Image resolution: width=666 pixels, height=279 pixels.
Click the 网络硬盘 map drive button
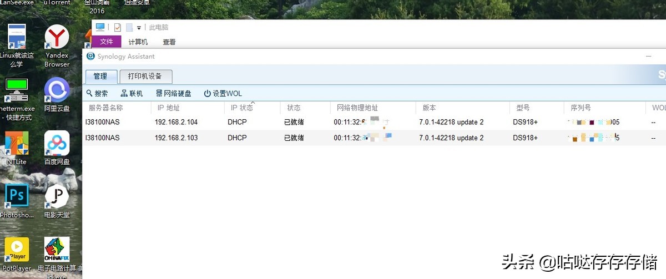174,94
